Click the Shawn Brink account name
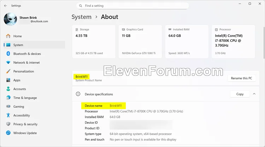The height and width of the screenshot is (147, 265). click(28, 18)
